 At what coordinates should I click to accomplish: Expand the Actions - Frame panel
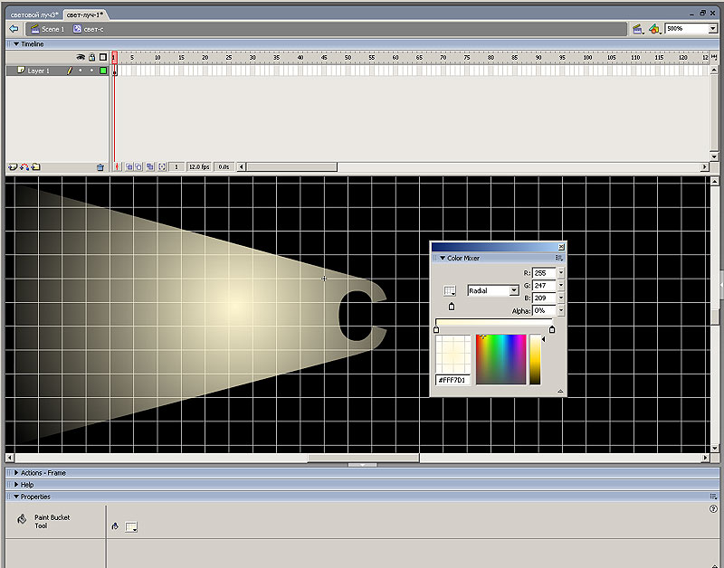tap(43, 473)
